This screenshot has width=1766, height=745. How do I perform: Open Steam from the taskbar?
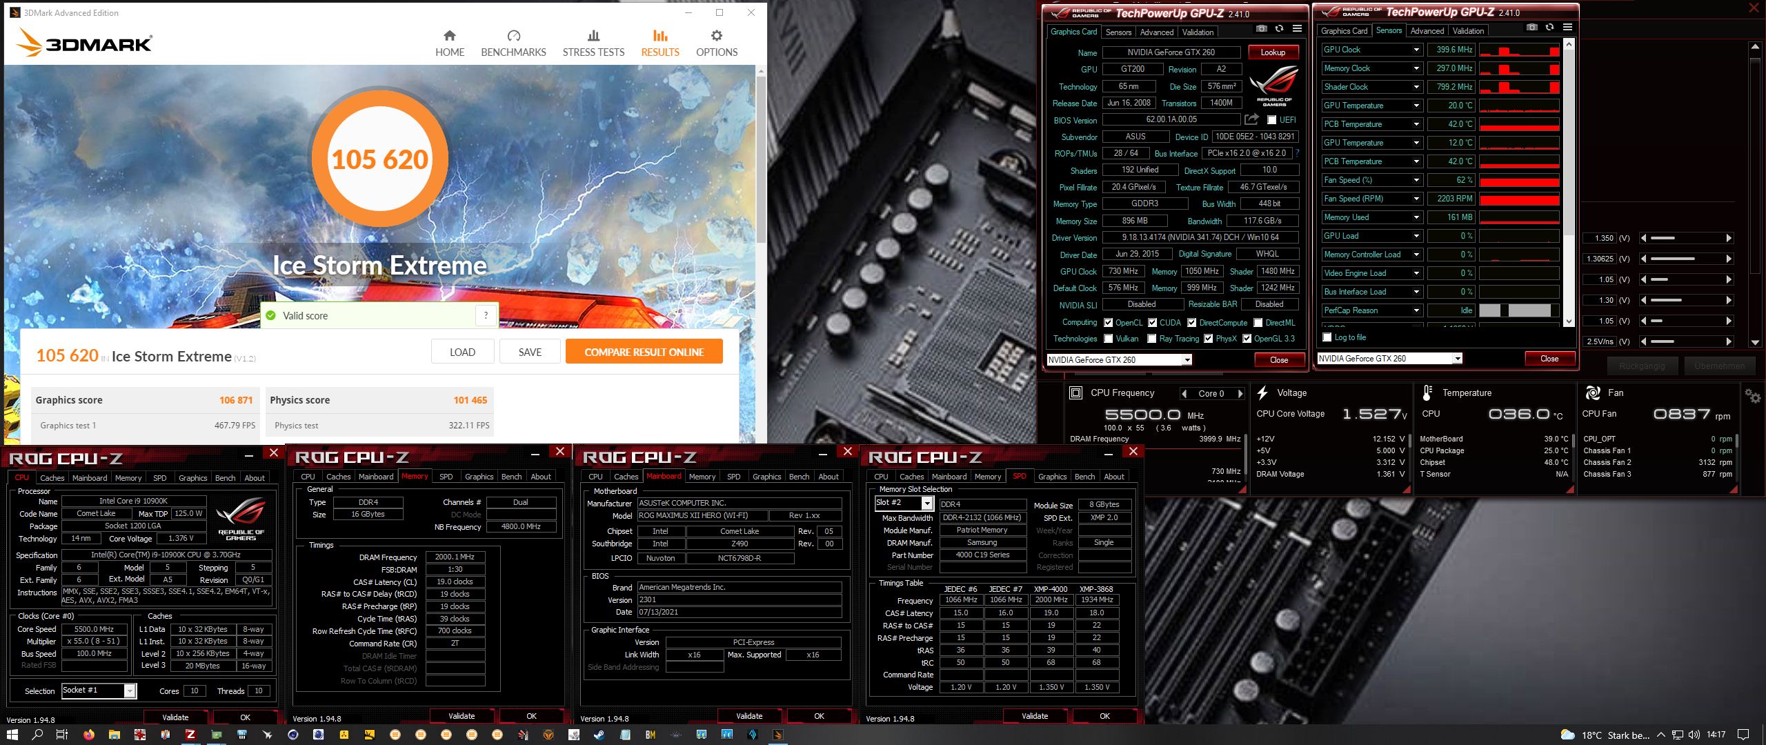599,735
